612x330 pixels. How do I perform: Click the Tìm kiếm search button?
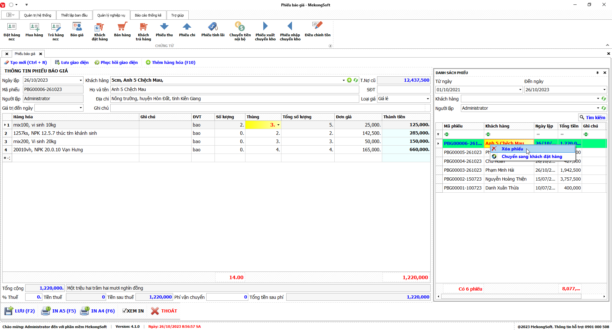coord(592,117)
